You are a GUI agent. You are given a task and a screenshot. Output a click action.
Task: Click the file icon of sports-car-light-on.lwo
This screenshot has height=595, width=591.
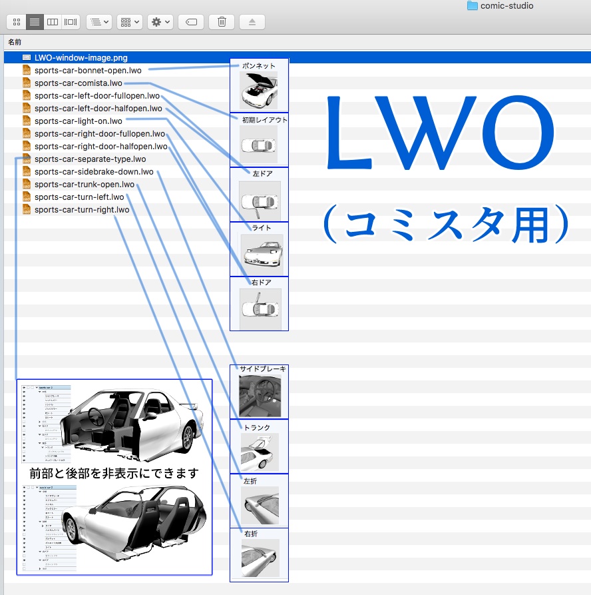point(27,121)
